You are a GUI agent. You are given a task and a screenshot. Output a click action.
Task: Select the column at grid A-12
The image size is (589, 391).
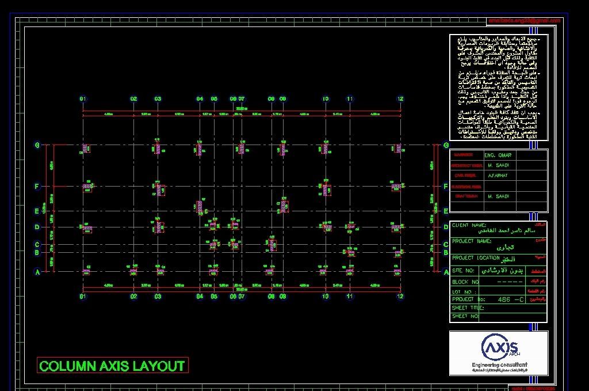397,272
